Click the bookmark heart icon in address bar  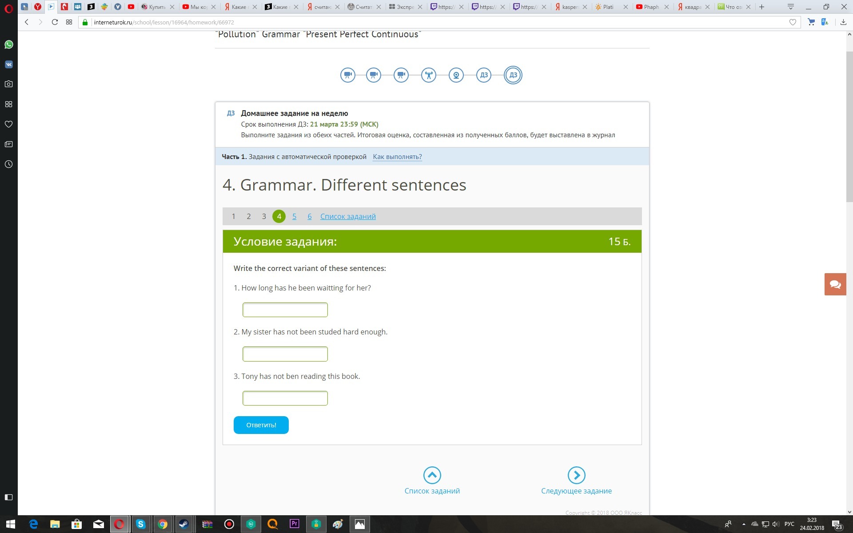click(x=793, y=22)
